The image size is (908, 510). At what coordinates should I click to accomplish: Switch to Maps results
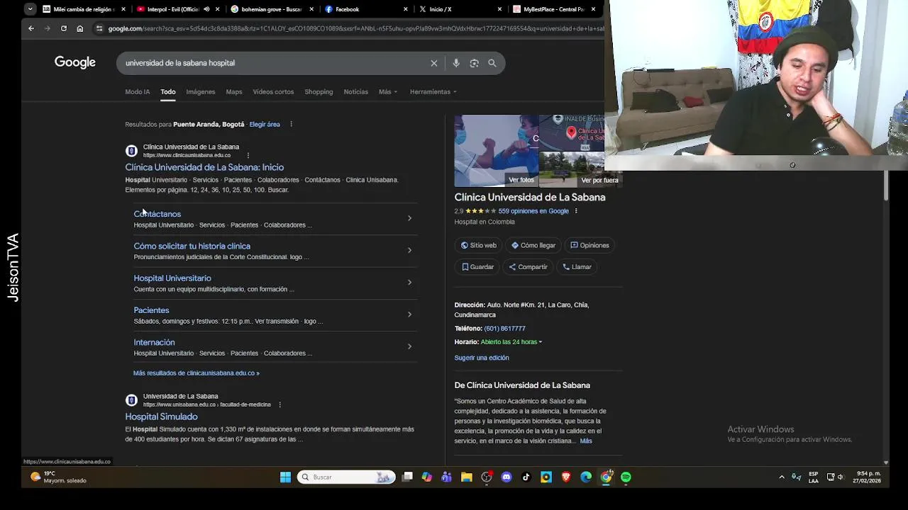coord(234,92)
